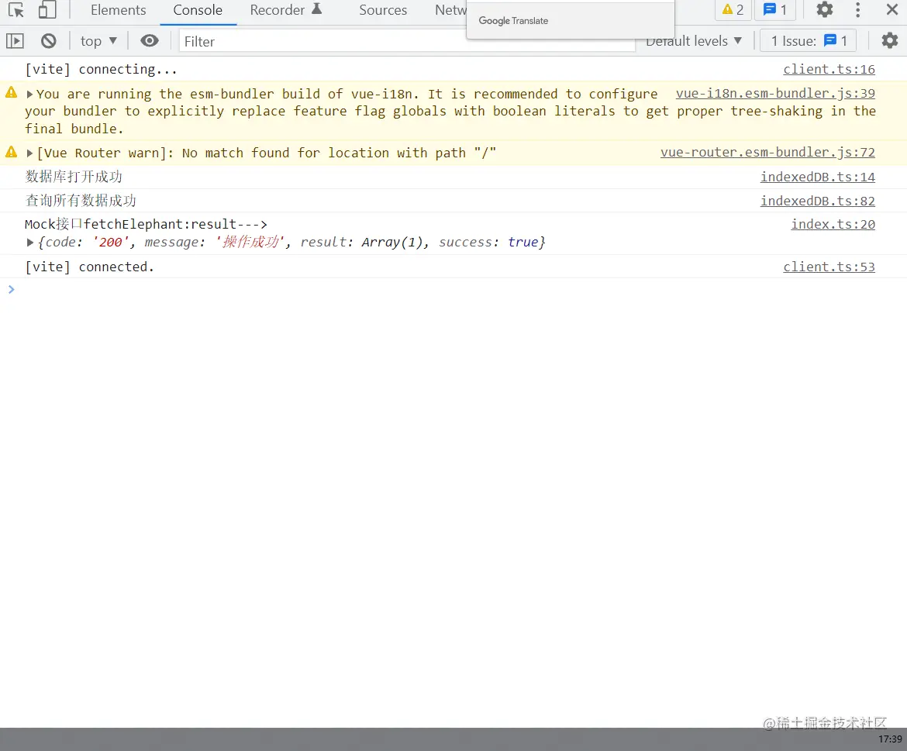Clear the console
Screen dimensions: 907x751
pyautogui.click(x=49, y=41)
